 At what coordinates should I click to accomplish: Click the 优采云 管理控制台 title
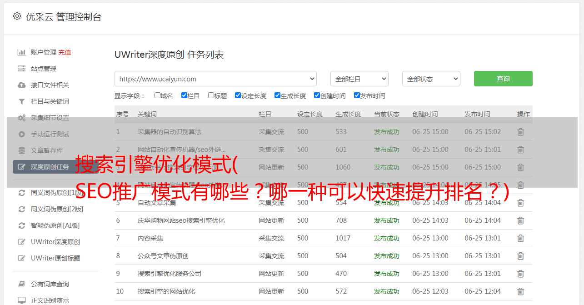pyautogui.click(x=64, y=17)
